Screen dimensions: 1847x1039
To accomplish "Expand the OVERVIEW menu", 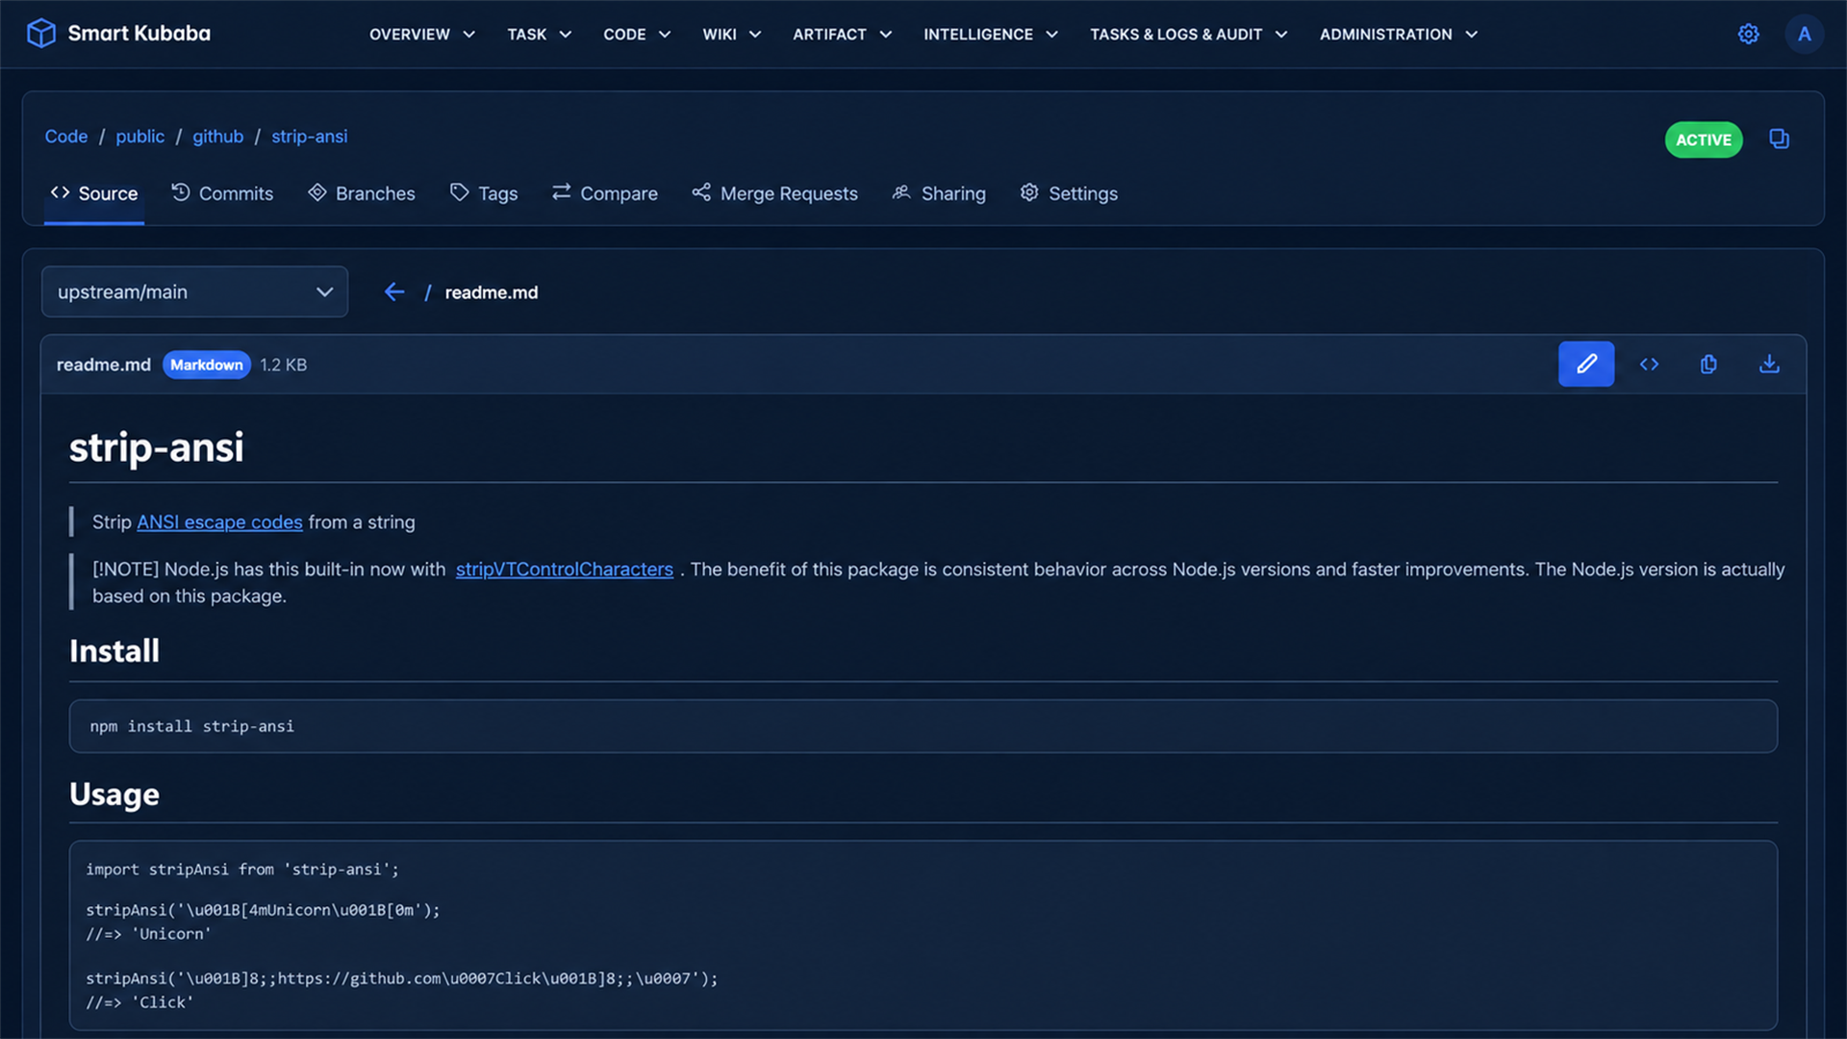I will [x=422, y=34].
